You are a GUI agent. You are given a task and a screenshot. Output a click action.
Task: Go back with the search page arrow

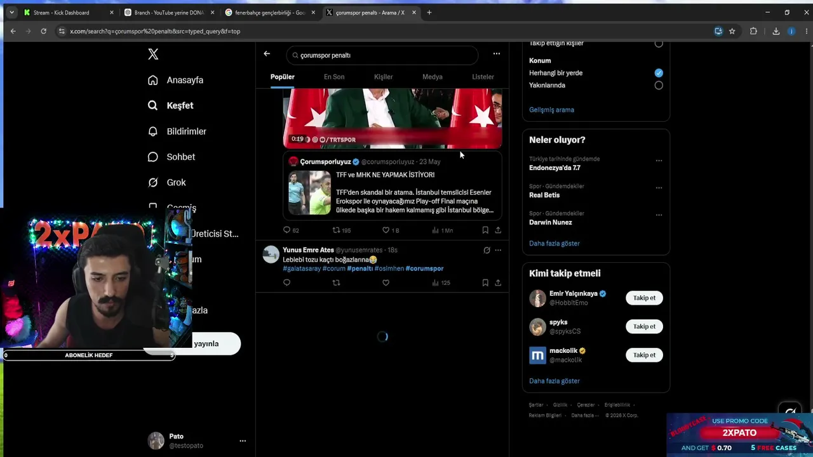point(267,54)
